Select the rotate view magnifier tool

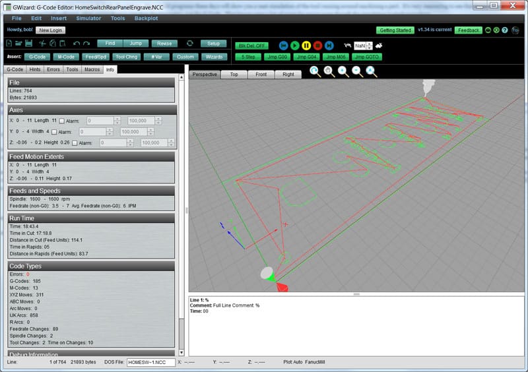[315, 71]
